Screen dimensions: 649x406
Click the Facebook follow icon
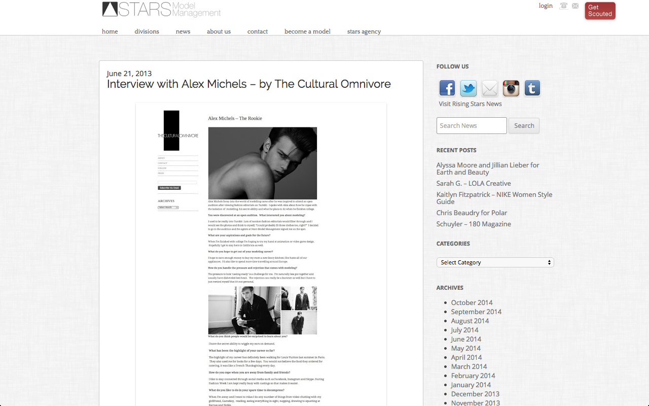coord(447,88)
